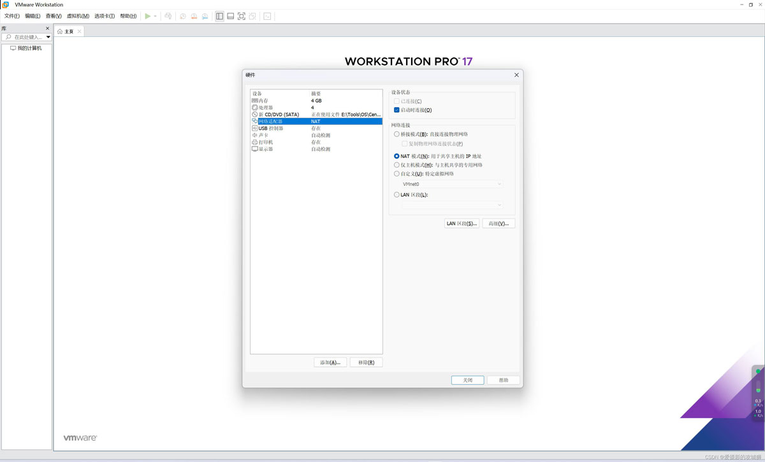The height and width of the screenshot is (462, 765).
Task: Open the 虚拟机(M) menu
Action: (x=78, y=16)
